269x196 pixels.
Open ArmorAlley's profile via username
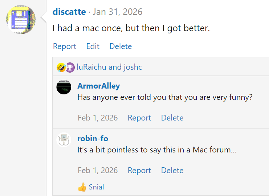click(99, 86)
